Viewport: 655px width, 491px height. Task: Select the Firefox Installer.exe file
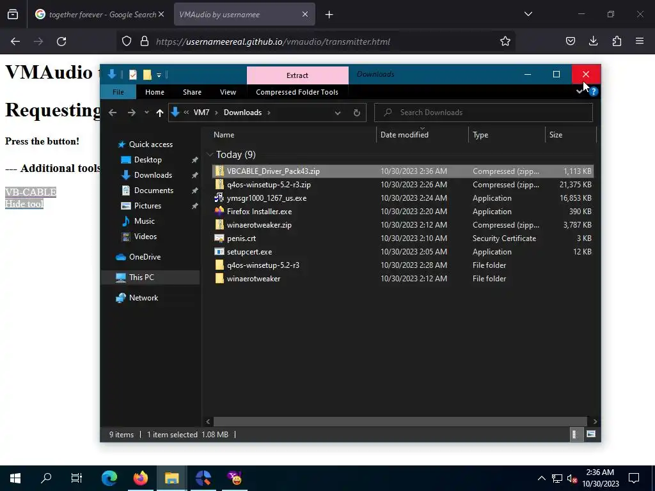403,211
